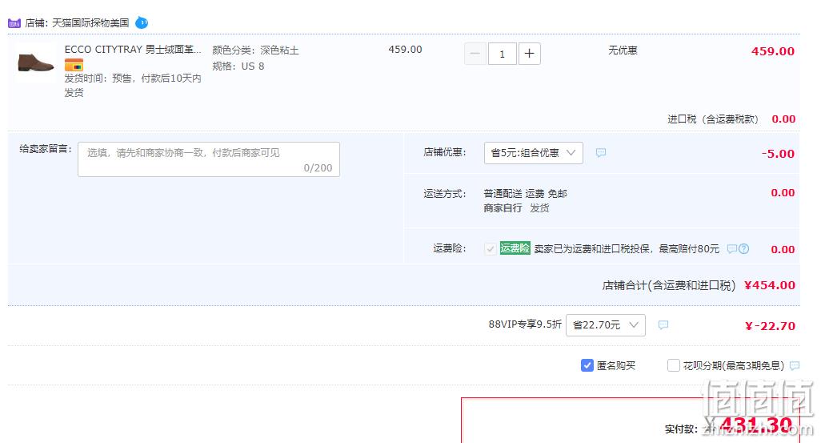Increase quantity with the plus button
This screenshot has width=821, height=443.
[530, 54]
